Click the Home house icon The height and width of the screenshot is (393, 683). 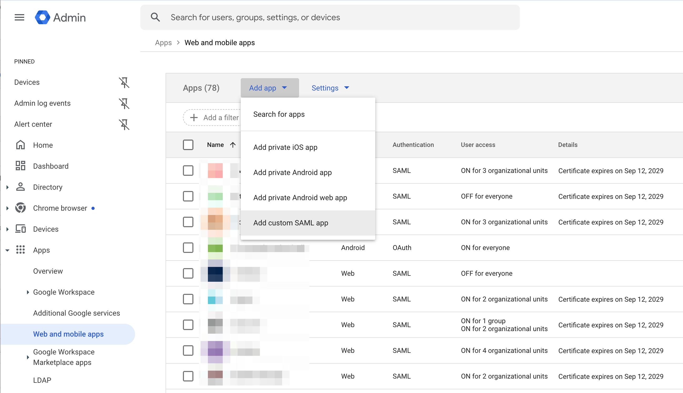[20, 145]
